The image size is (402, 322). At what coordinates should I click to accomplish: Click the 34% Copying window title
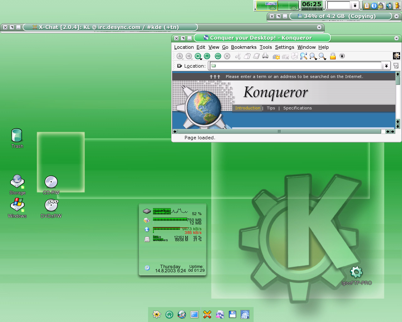(x=340, y=16)
